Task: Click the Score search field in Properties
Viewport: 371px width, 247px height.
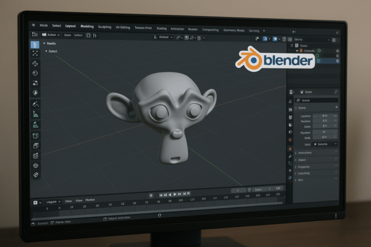Action: click(316, 100)
